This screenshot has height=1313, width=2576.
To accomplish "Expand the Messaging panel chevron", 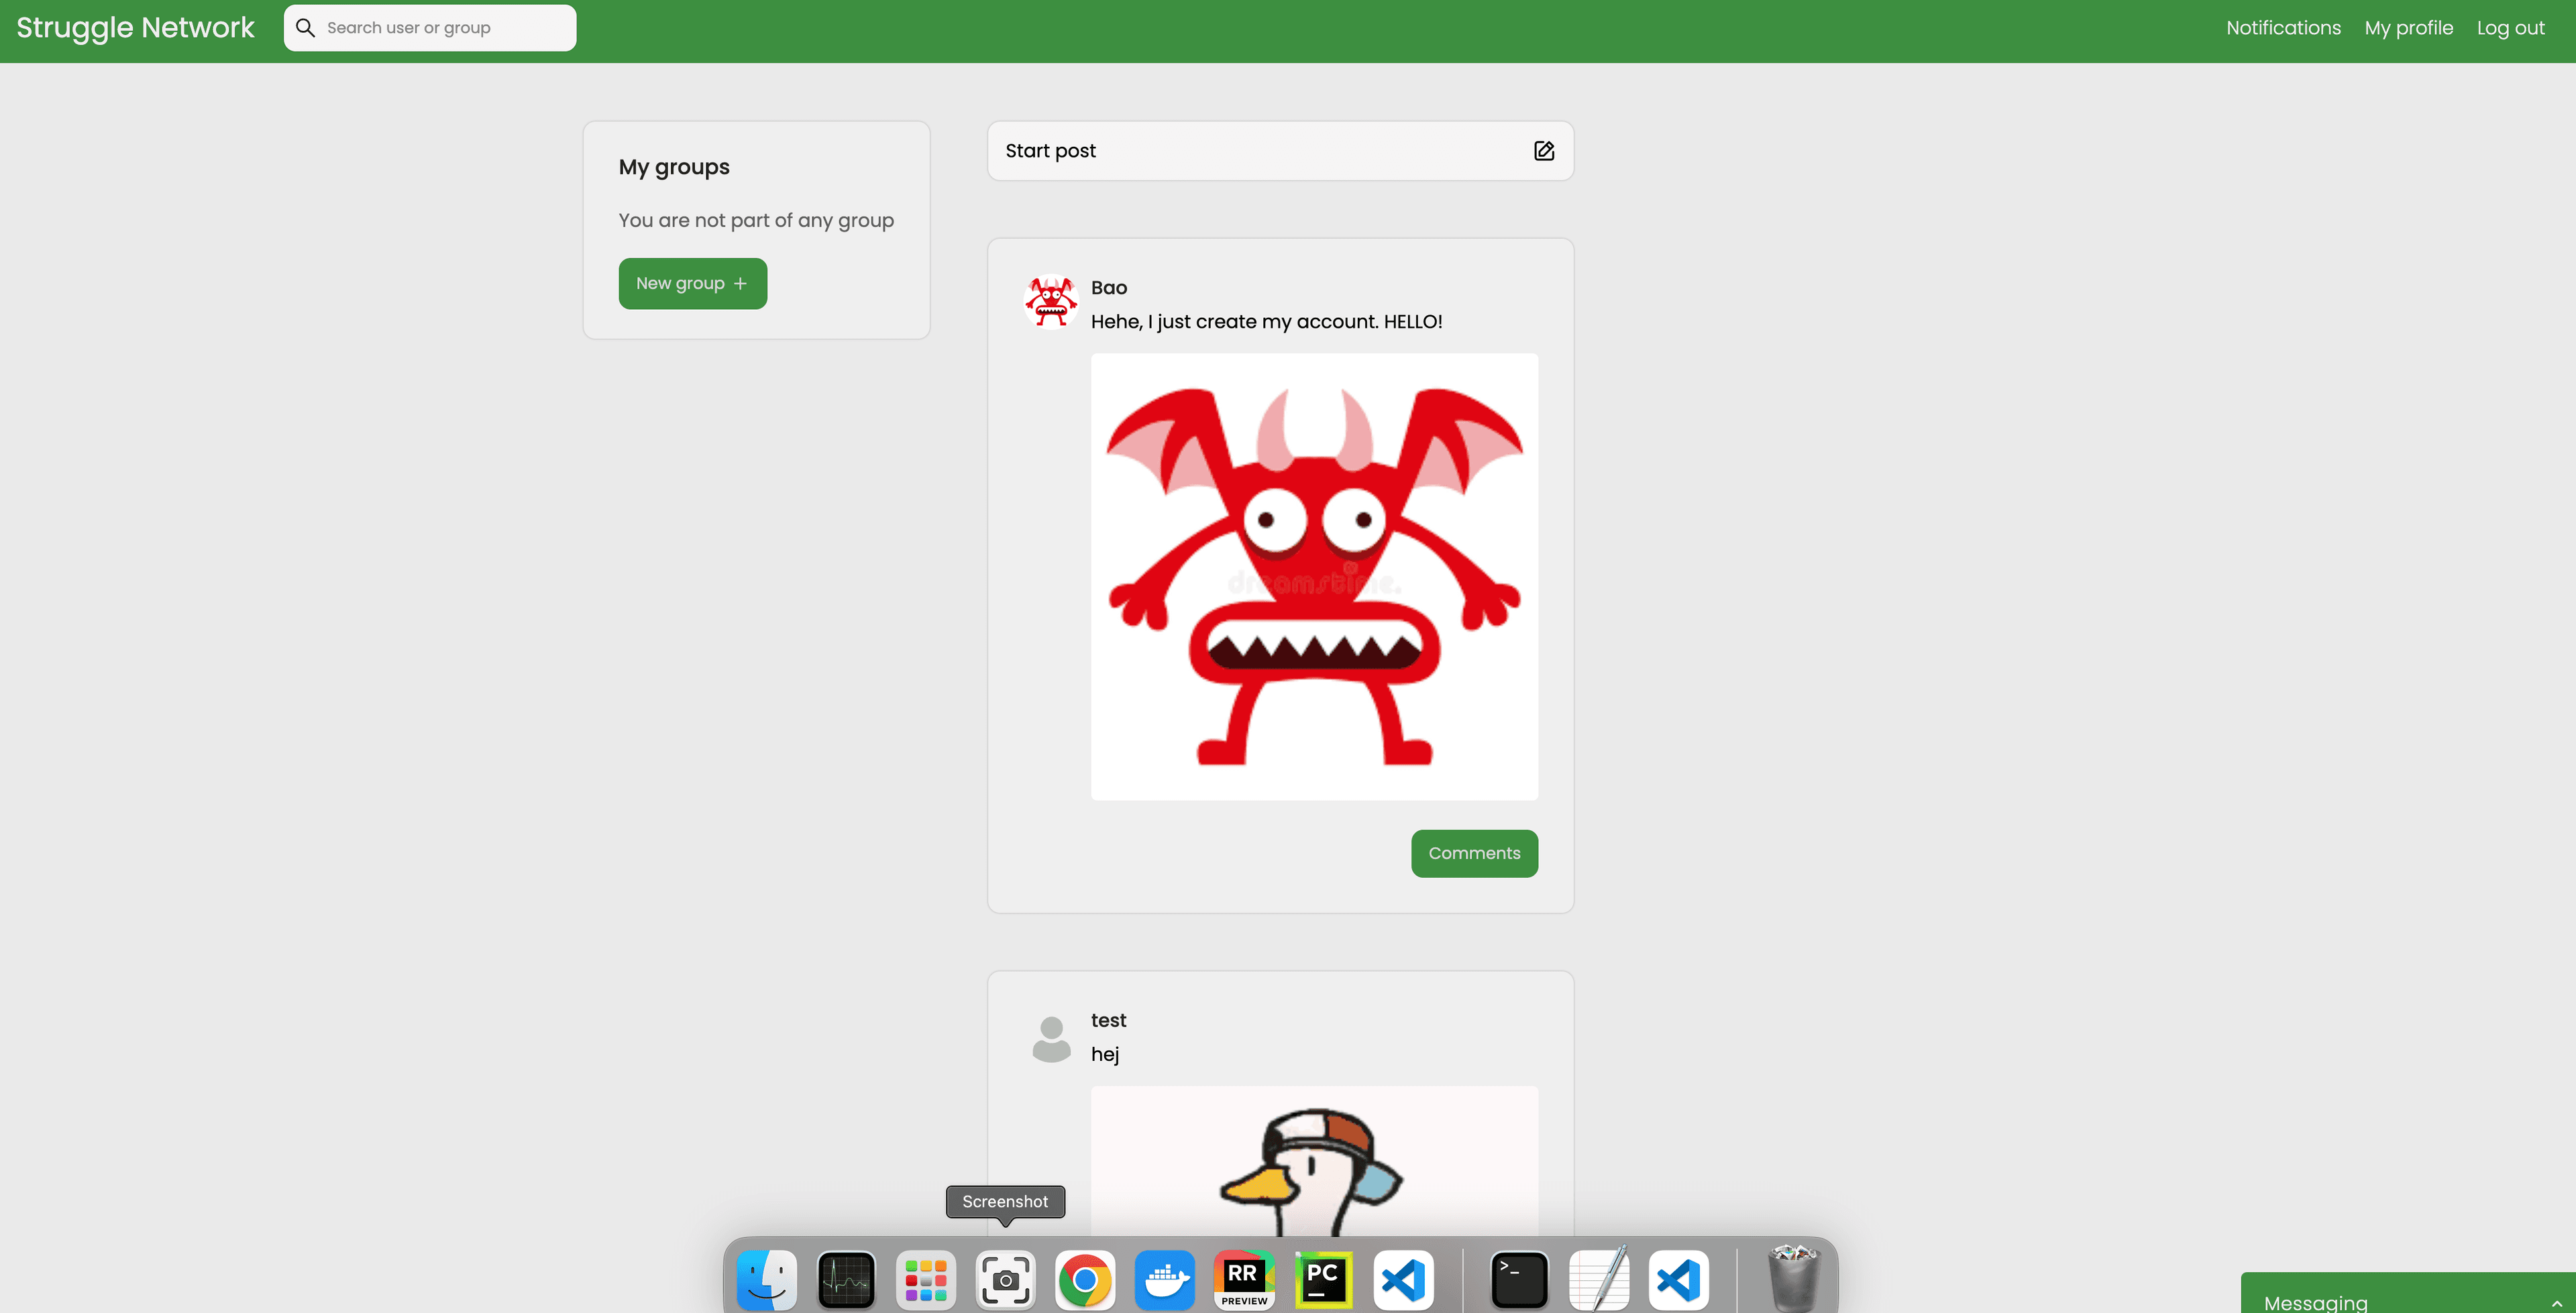I will tap(2556, 1303).
